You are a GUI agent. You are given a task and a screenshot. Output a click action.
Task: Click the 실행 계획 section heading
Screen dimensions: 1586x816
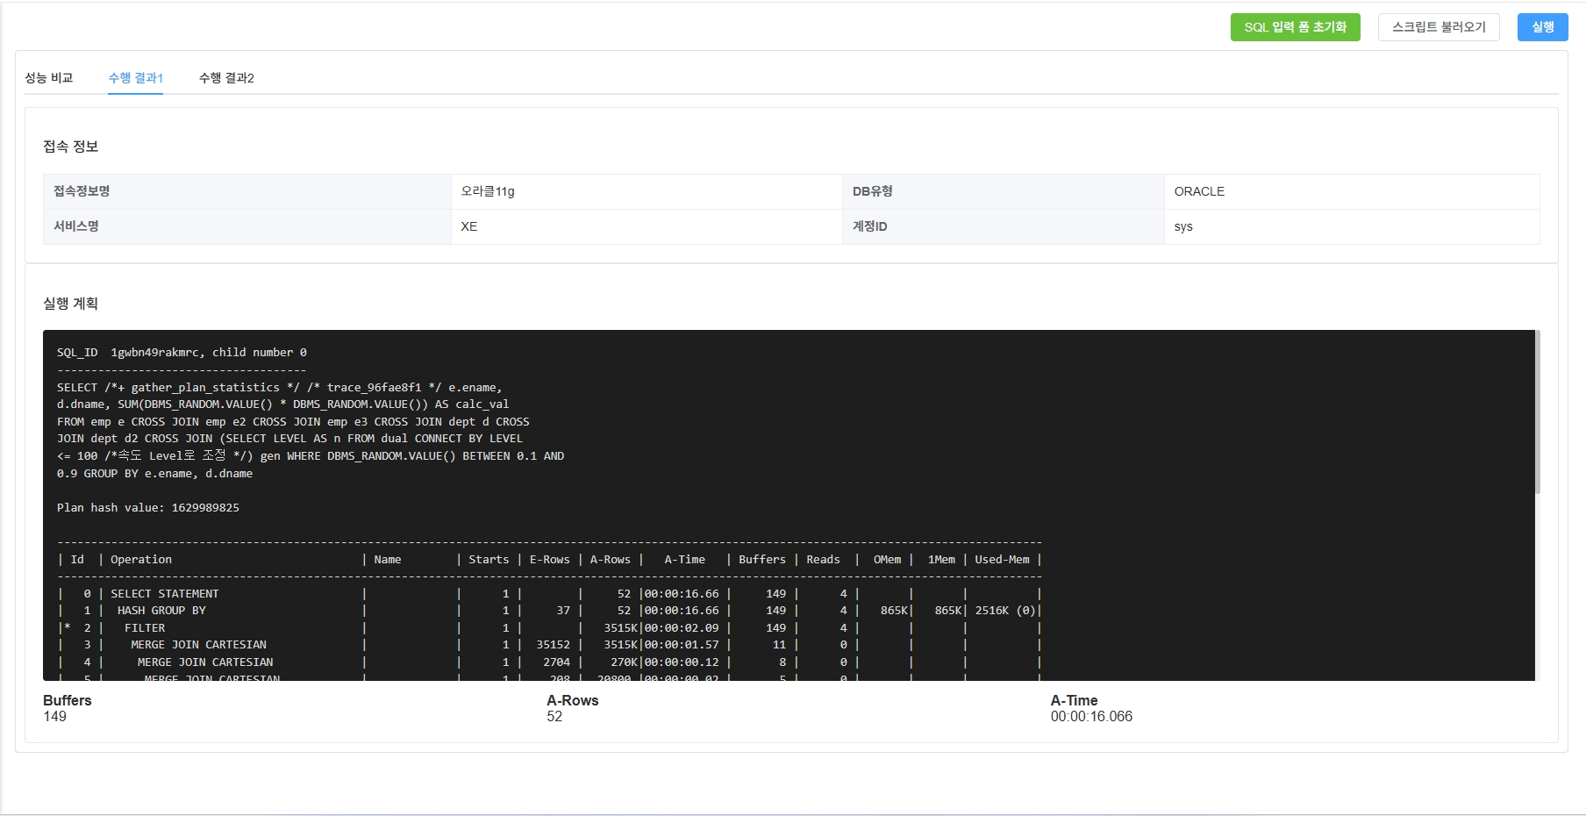(71, 304)
